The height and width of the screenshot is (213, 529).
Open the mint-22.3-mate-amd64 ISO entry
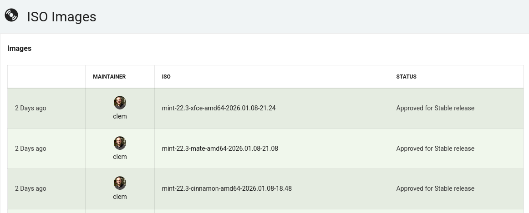(x=220, y=149)
